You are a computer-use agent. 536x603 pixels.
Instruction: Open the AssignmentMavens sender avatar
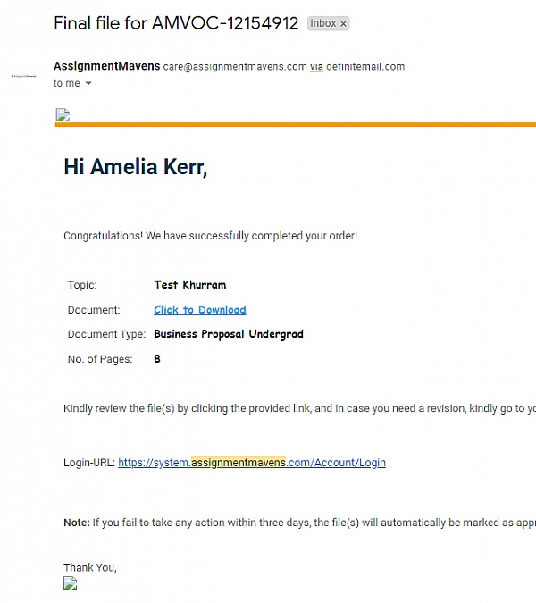24,76
